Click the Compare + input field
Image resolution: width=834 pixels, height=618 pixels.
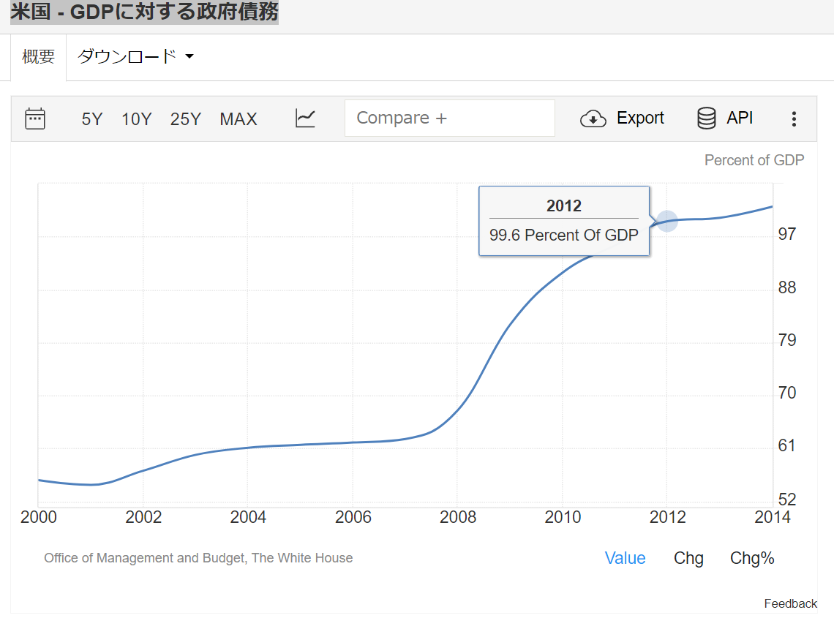click(x=449, y=118)
